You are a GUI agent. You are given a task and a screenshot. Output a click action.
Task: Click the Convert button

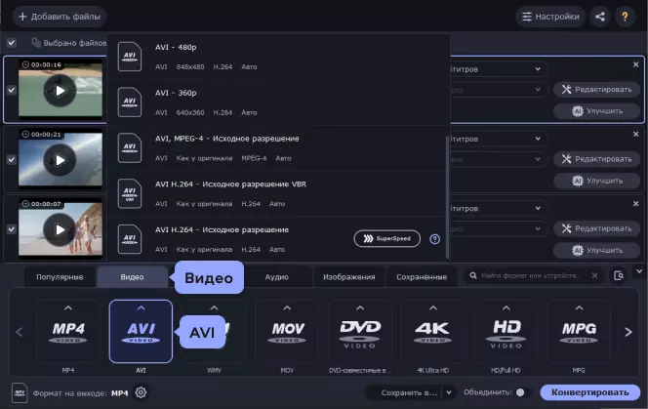(x=589, y=392)
